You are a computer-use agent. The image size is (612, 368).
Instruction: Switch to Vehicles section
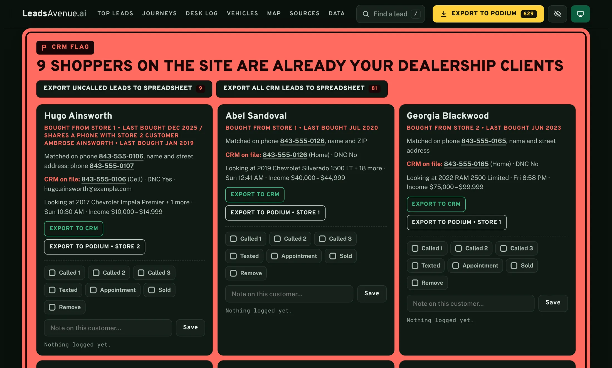click(x=242, y=13)
